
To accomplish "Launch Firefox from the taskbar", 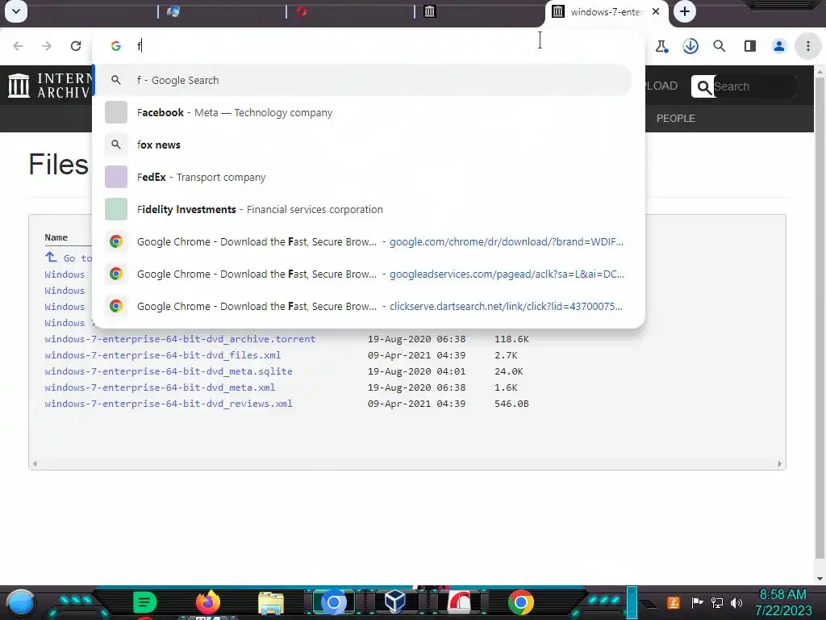I will 207,602.
